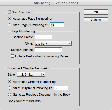This screenshot has width=112, height=110.
Task: Select Automatic Page Numbering radio button
Action: tap(9, 18)
